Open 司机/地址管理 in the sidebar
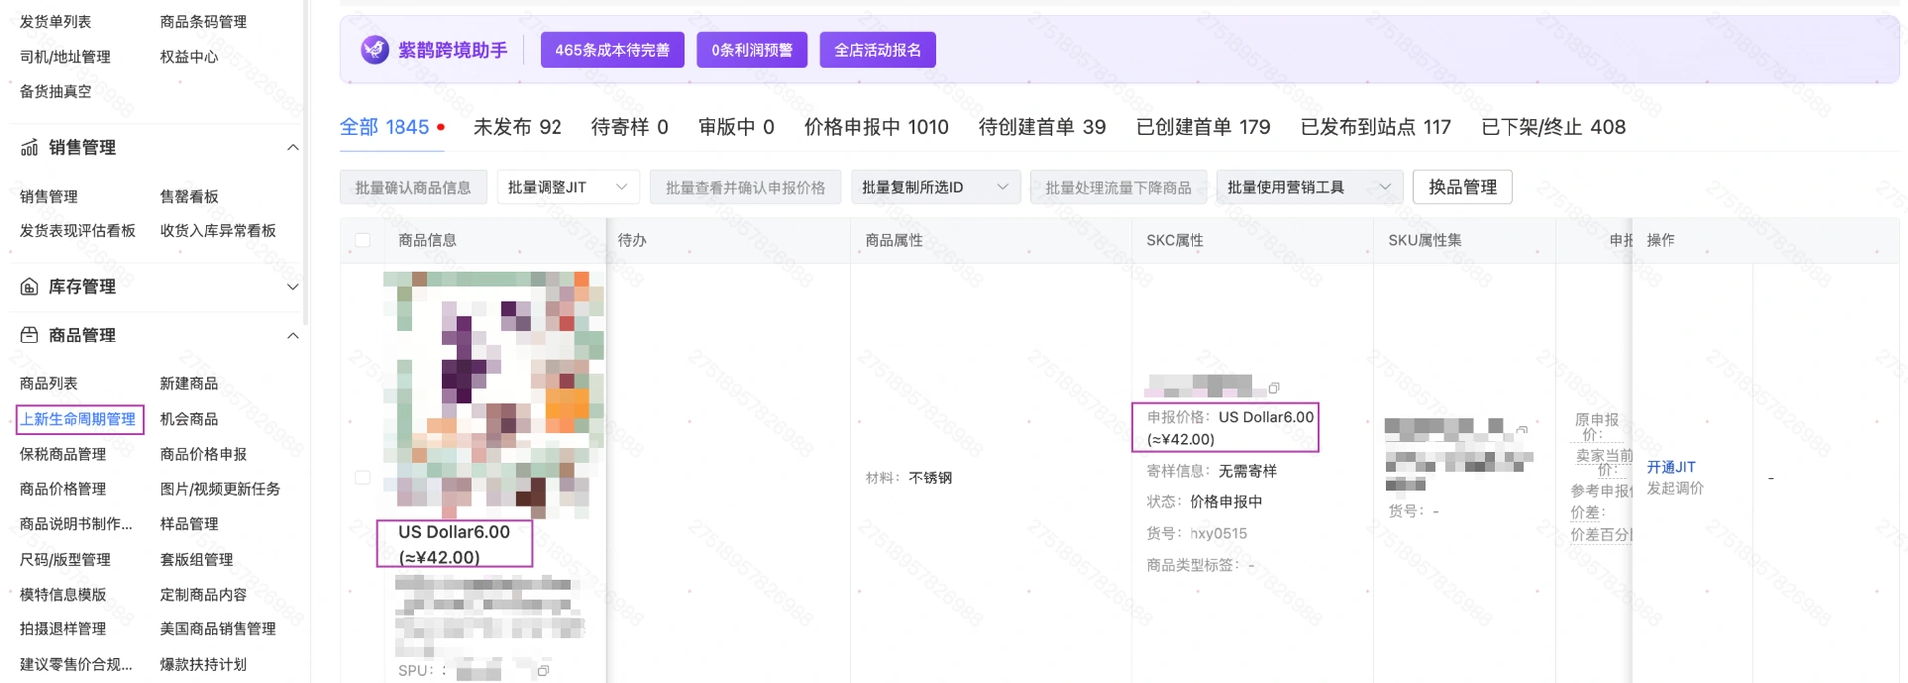The image size is (1908, 683). [x=66, y=57]
